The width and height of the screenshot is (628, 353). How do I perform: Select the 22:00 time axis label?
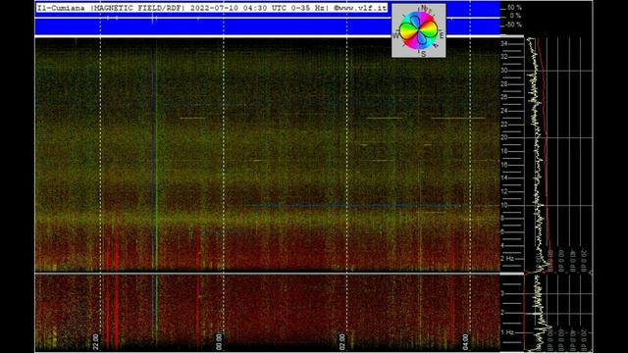coord(96,342)
